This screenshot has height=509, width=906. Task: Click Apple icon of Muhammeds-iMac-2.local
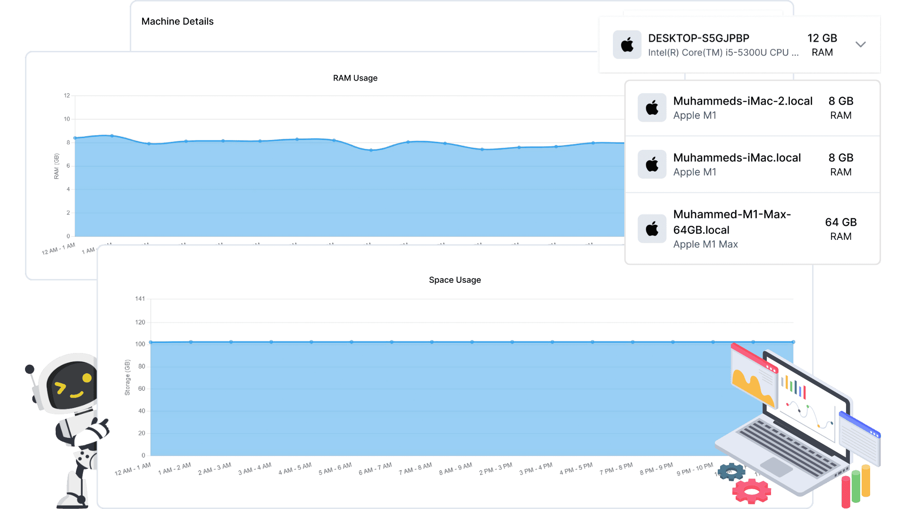point(652,107)
